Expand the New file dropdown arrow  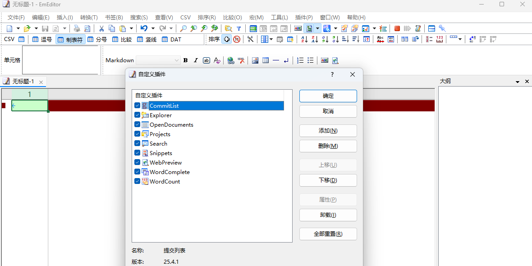click(18, 28)
